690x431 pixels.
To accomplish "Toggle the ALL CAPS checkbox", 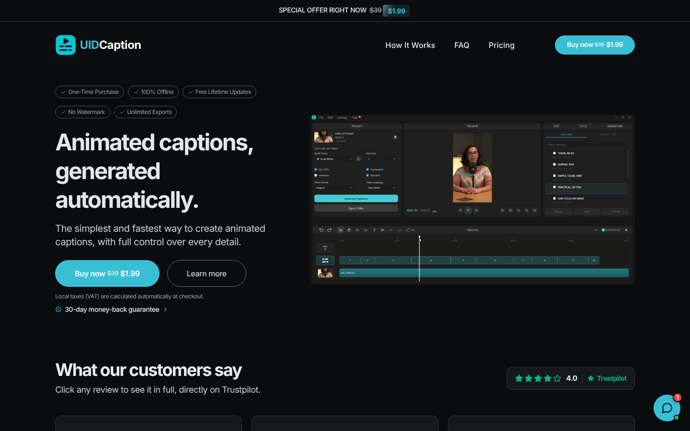I will click(315, 170).
